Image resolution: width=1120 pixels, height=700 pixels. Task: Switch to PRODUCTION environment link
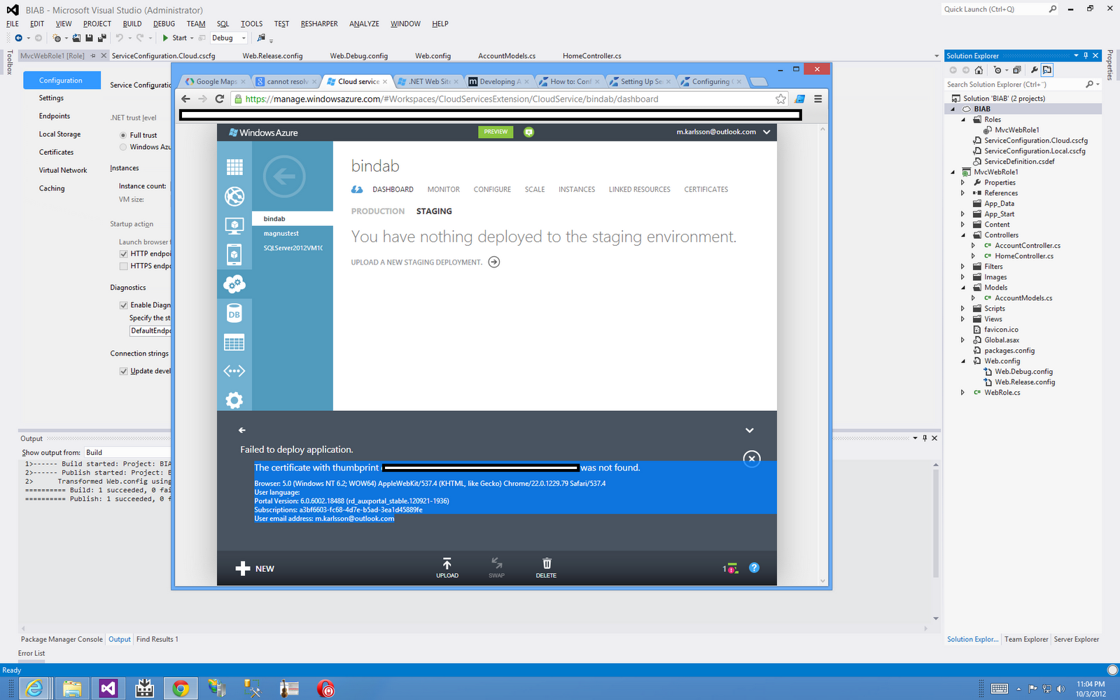[x=378, y=211]
